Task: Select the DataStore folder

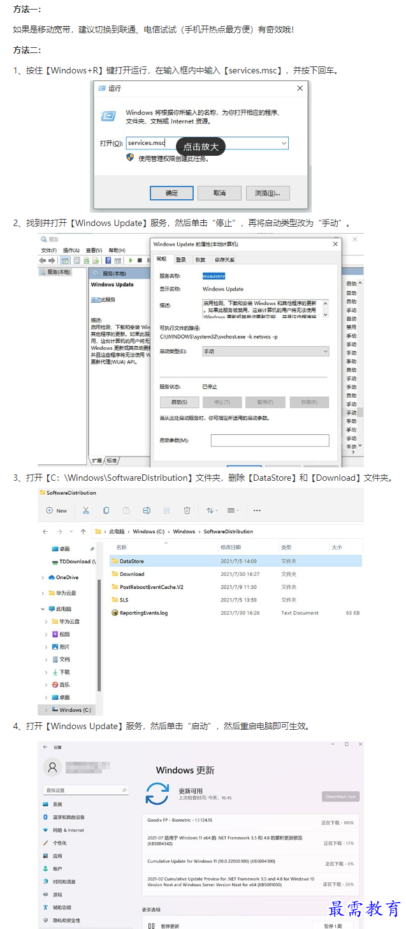Action: click(235, 561)
